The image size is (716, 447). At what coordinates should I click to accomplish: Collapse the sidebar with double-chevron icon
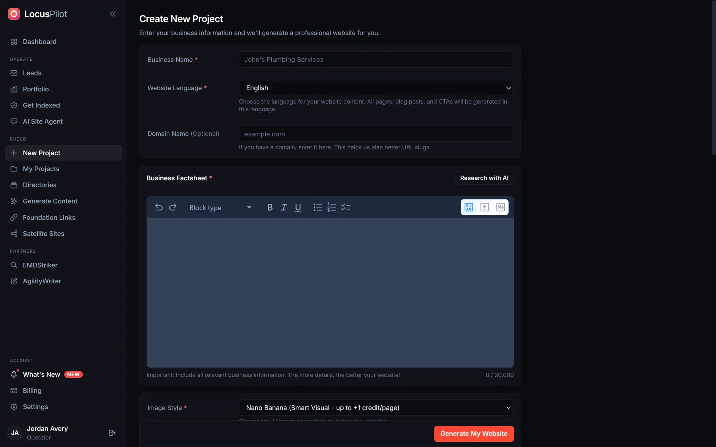pyautogui.click(x=113, y=14)
